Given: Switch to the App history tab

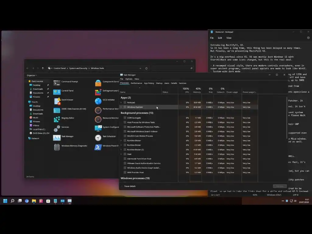Looking at the screenshot, I should 149,83.
